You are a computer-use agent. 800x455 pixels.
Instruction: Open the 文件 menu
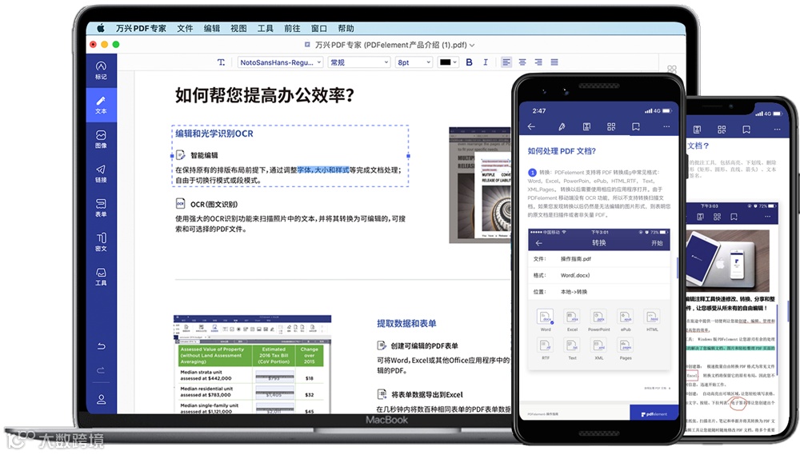(186, 29)
